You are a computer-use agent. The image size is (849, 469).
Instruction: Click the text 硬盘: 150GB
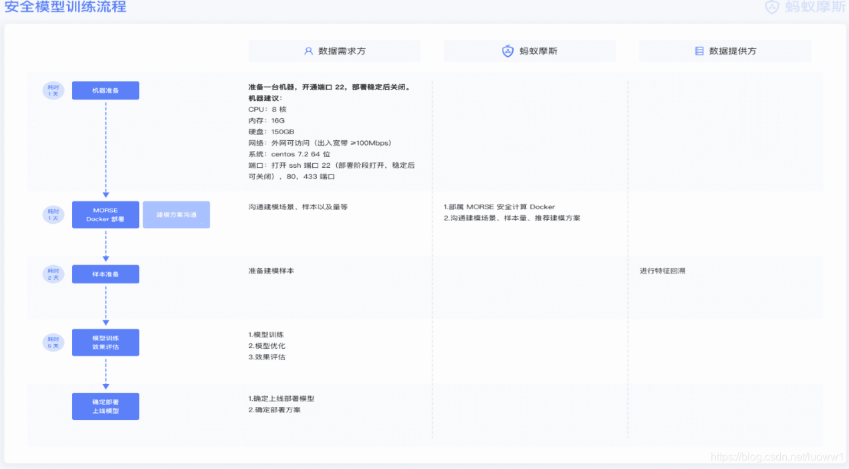(x=271, y=132)
